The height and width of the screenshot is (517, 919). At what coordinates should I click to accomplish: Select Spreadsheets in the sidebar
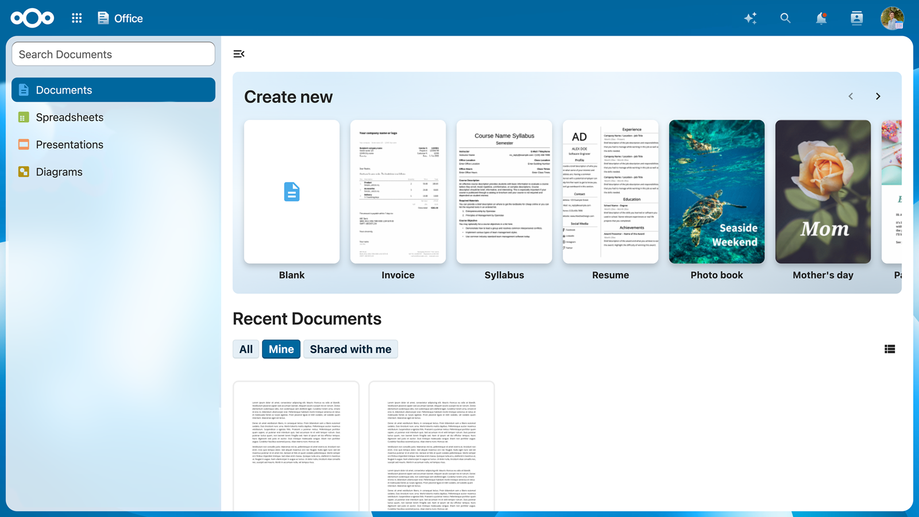click(113, 117)
